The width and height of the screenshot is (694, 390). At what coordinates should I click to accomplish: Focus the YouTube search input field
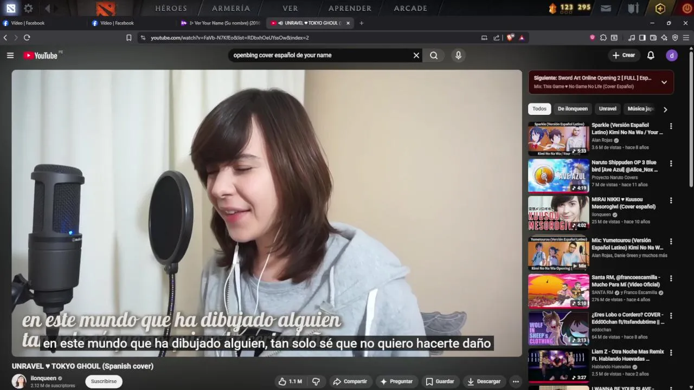coord(320,55)
